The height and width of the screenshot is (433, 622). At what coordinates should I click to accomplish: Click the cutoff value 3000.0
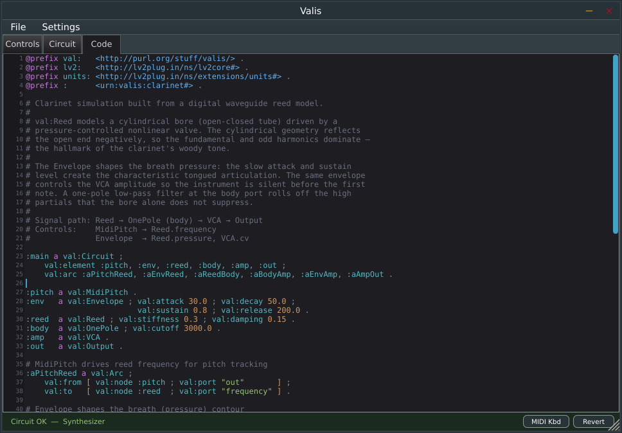tap(197, 329)
